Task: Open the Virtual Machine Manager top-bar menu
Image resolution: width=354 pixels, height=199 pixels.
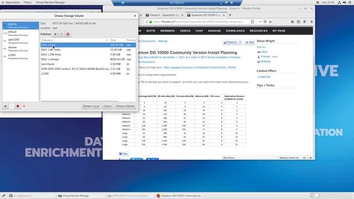Action: coord(50,2)
